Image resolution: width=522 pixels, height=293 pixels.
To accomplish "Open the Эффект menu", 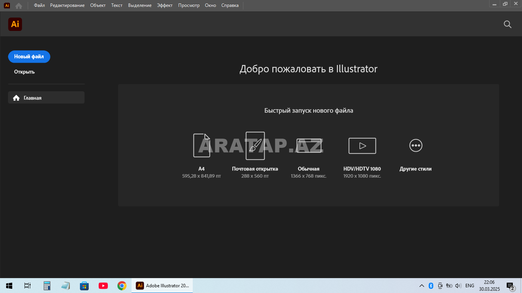I will 165,5.
